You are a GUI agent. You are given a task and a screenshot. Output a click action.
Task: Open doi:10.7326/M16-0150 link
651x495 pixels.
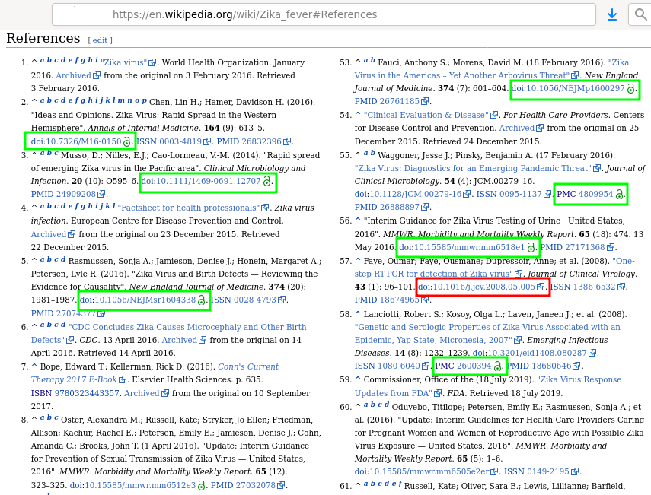tap(76, 141)
